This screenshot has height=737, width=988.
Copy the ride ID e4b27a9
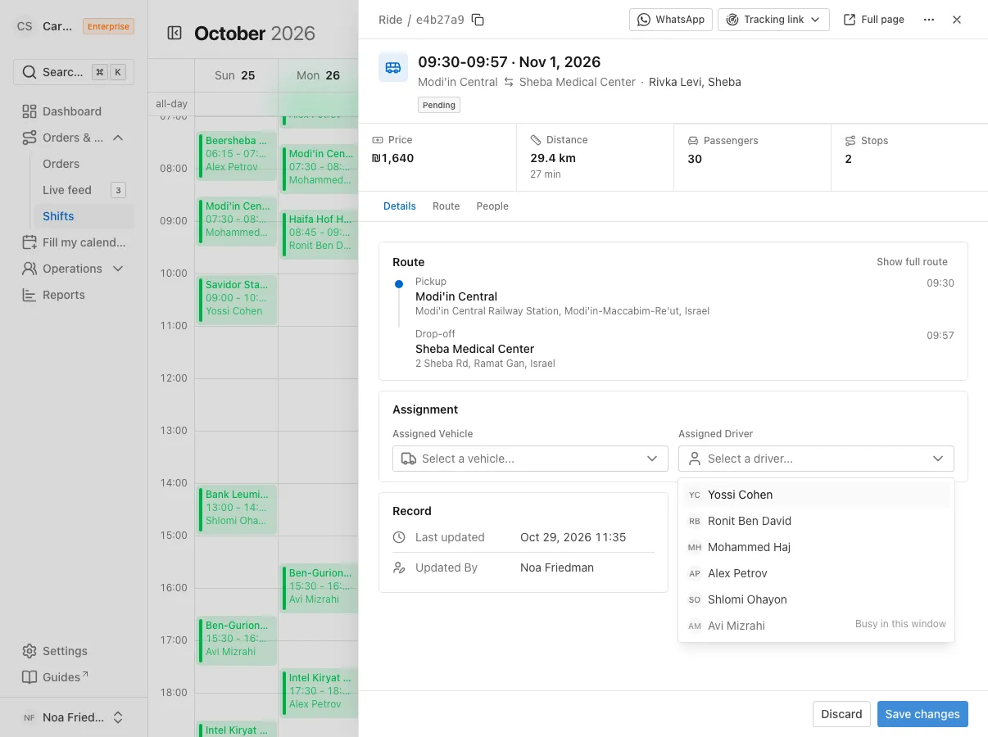[478, 20]
